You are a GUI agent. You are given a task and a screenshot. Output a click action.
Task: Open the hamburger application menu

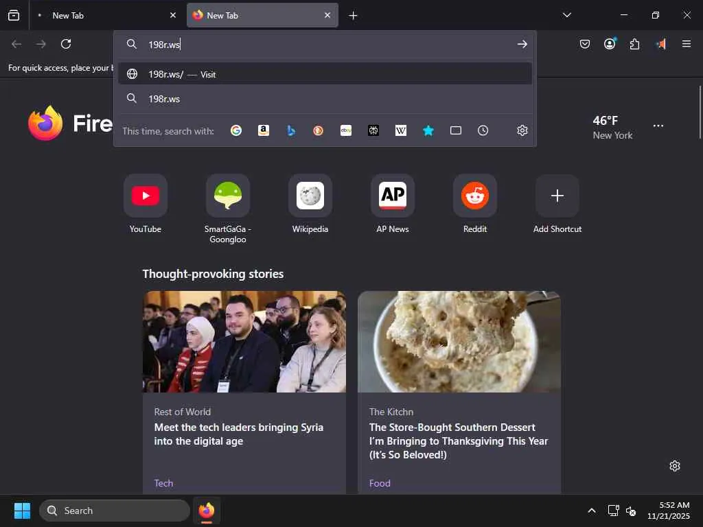(x=687, y=43)
